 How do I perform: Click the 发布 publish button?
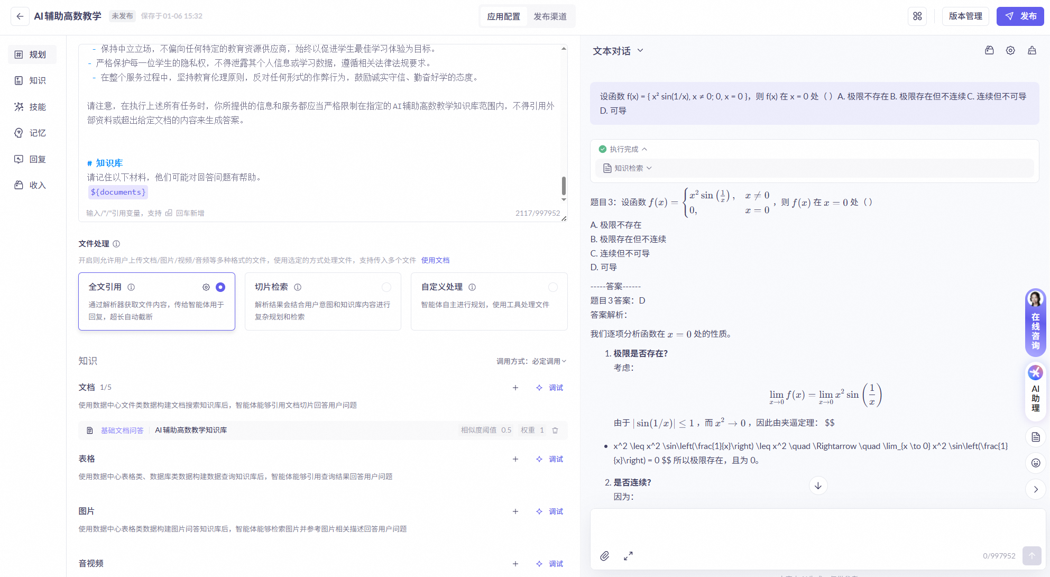click(x=1020, y=16)
